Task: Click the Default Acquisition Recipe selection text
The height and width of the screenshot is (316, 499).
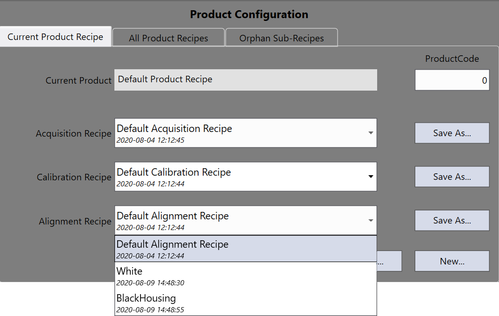Action: click(174, 129)
